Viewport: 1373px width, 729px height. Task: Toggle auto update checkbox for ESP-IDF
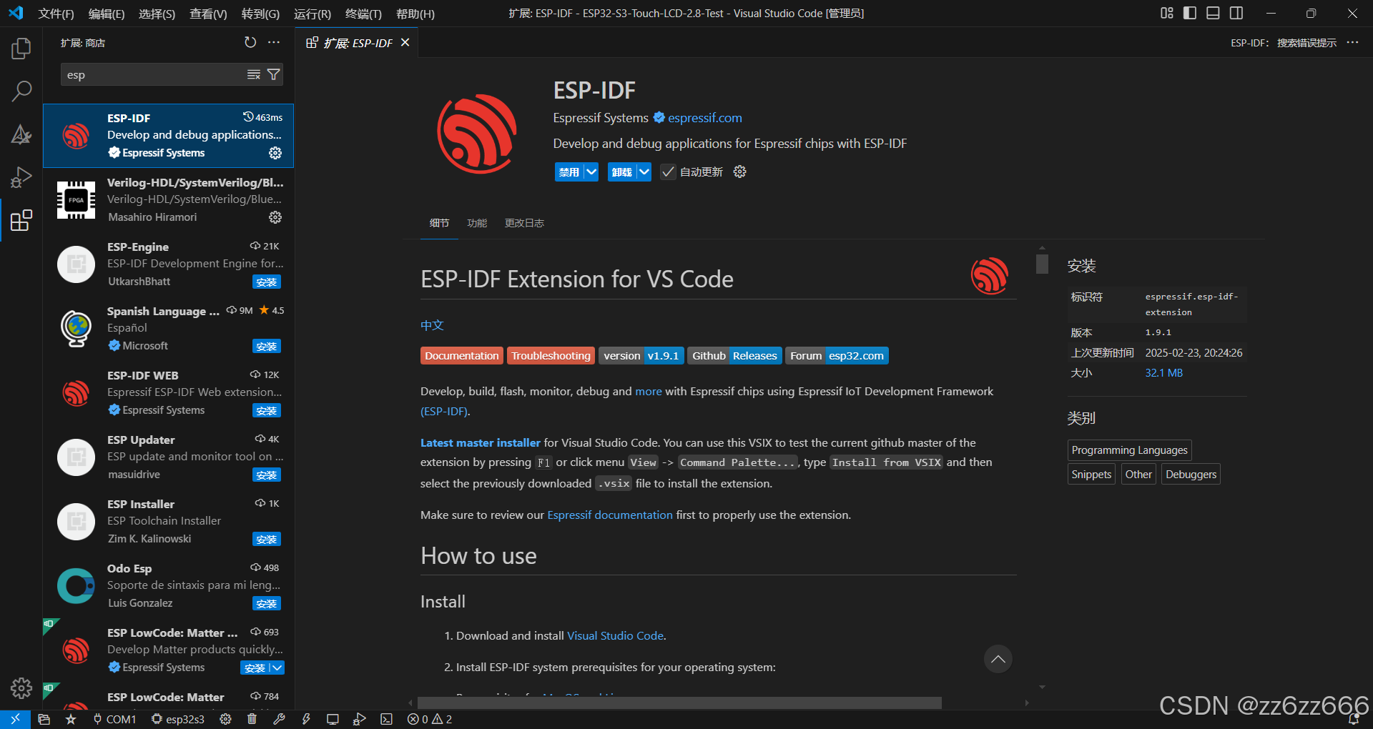(668, 172)
